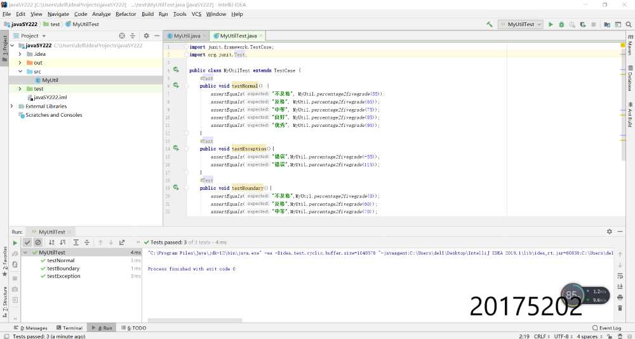The width and height of the screenshot is (635, 339).
Task: Switch to MyUtil.java editor tab
Action: [x=187, y=36]
